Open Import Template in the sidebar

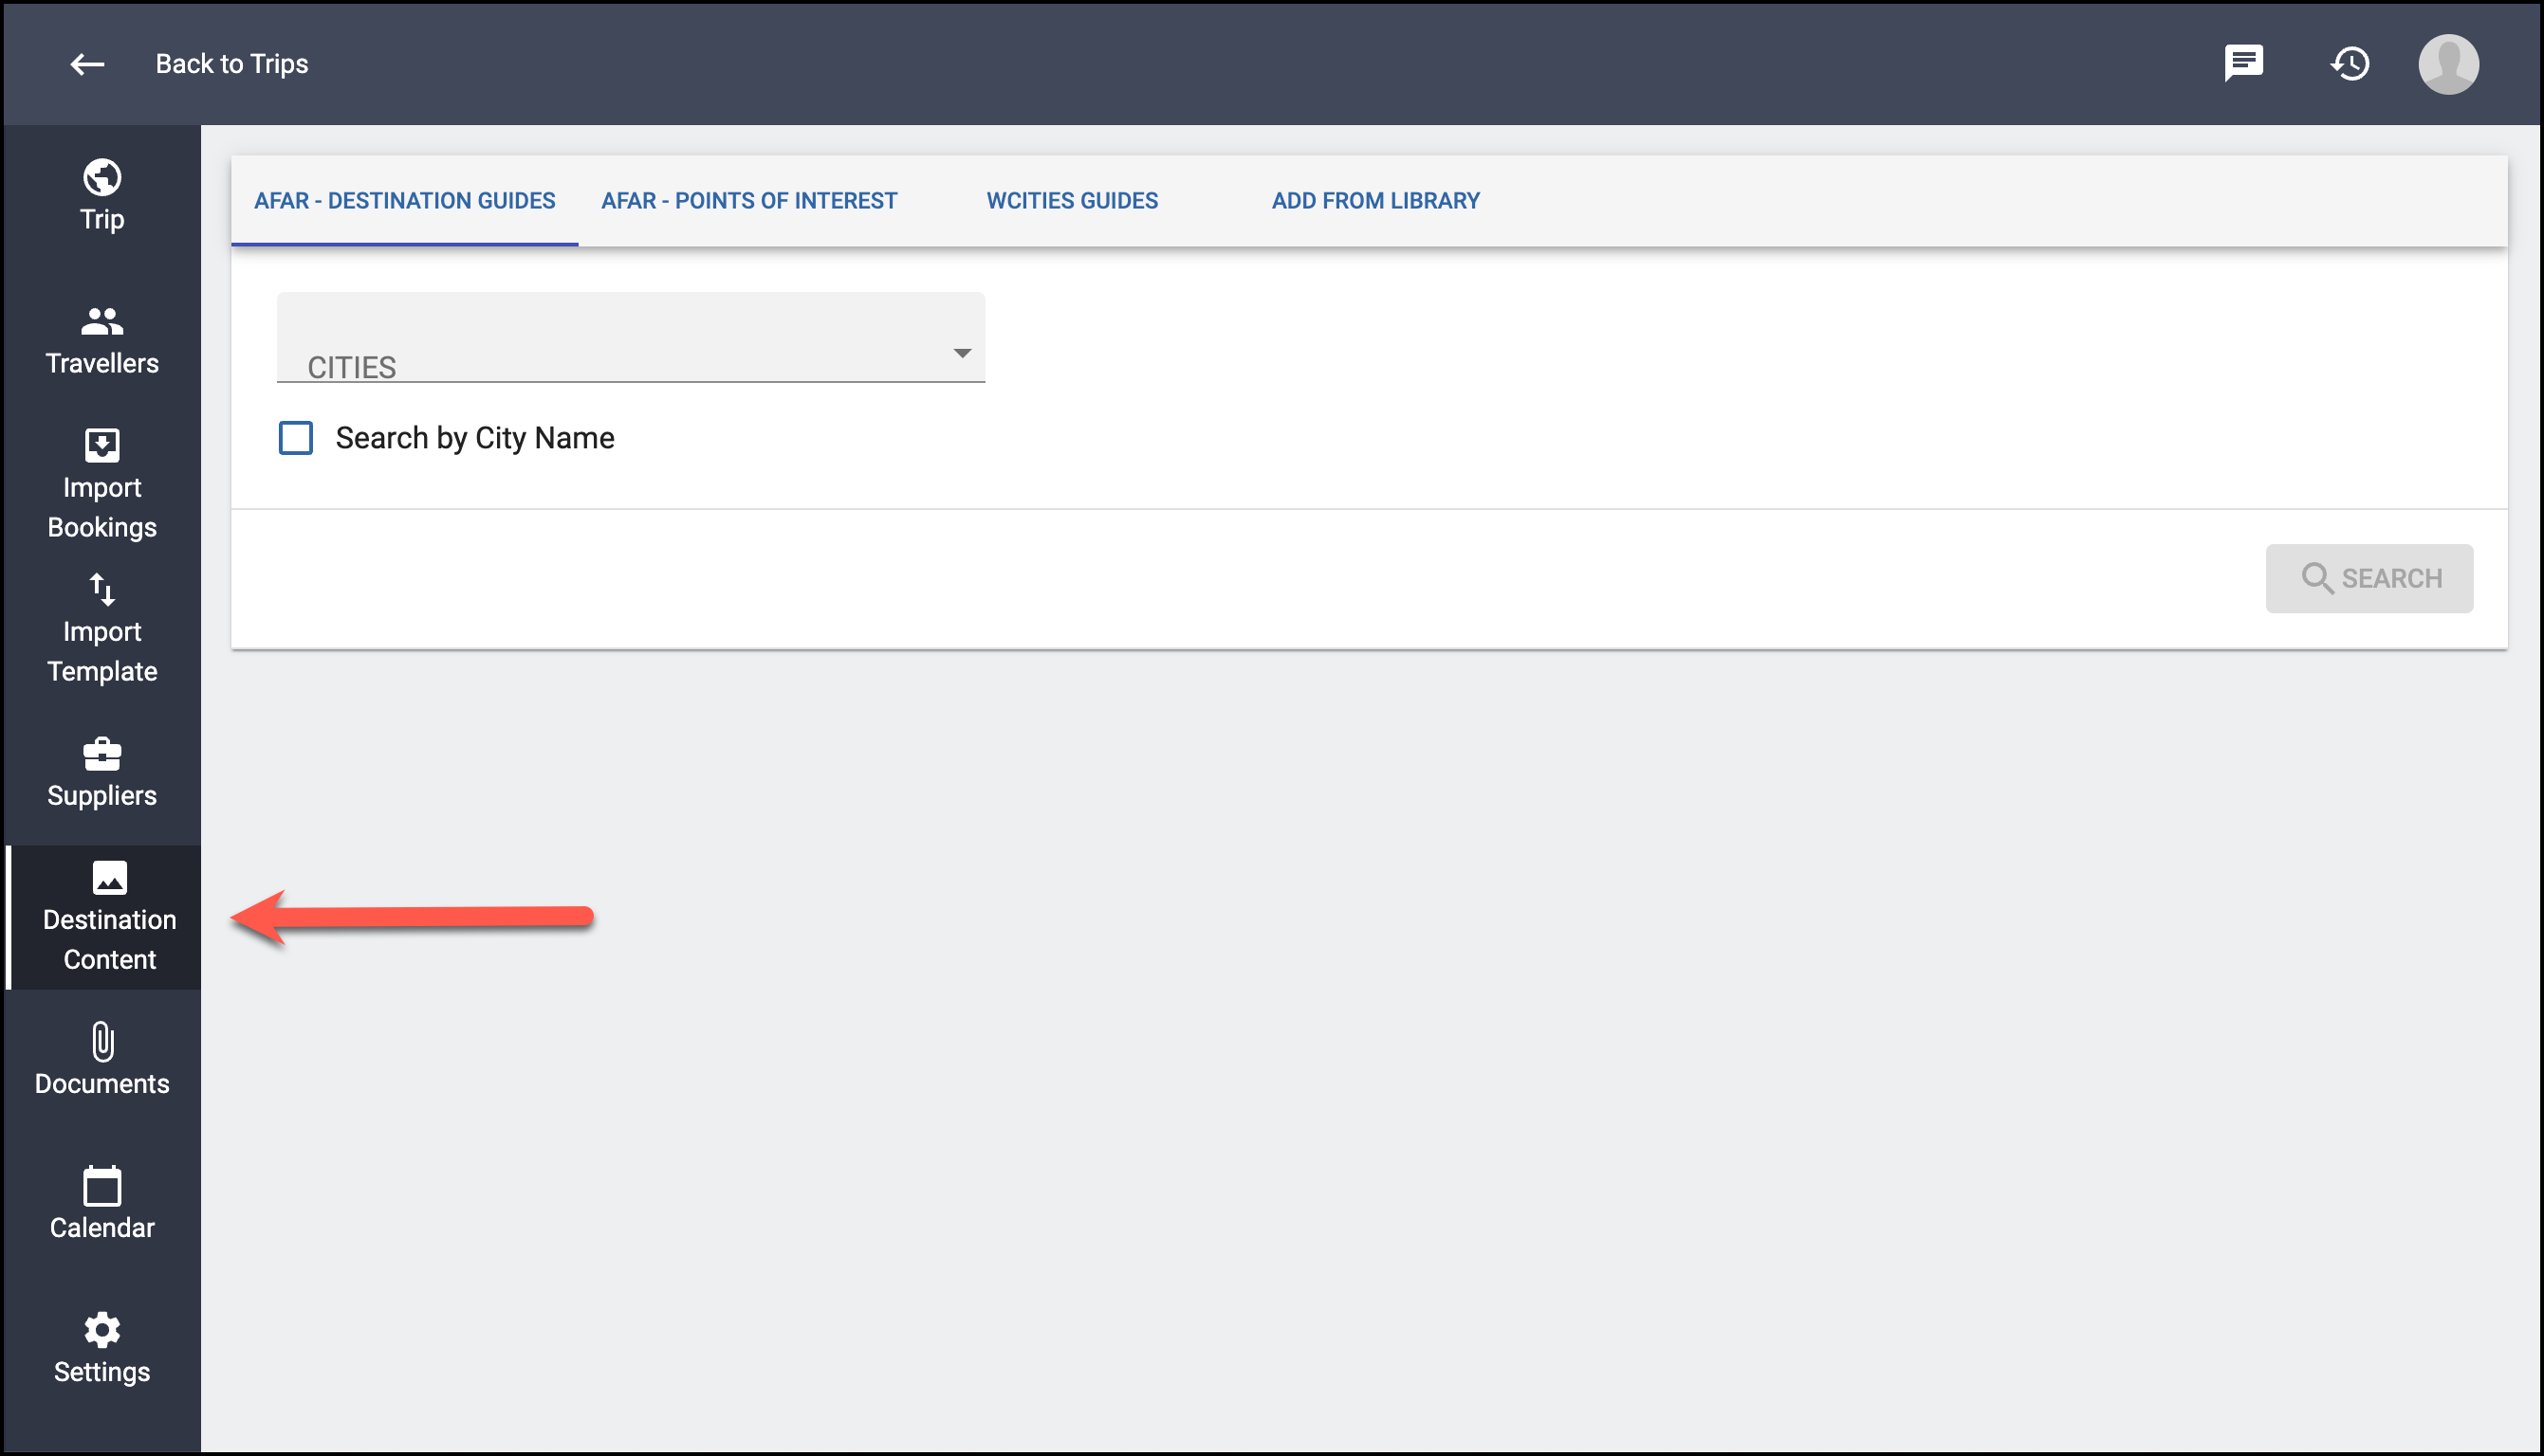102,629
